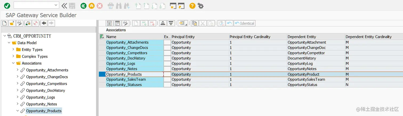Click the Sort Descending icon
Screen dimensions: 403x116
point(171,23)
